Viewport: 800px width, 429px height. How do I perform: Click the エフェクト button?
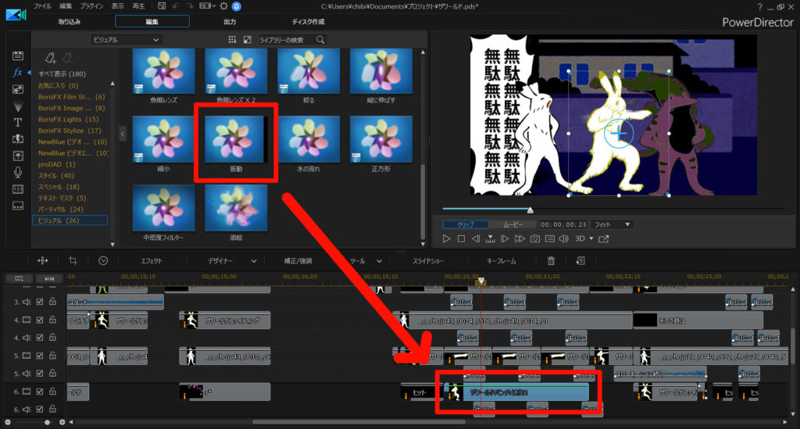point(152,261)
